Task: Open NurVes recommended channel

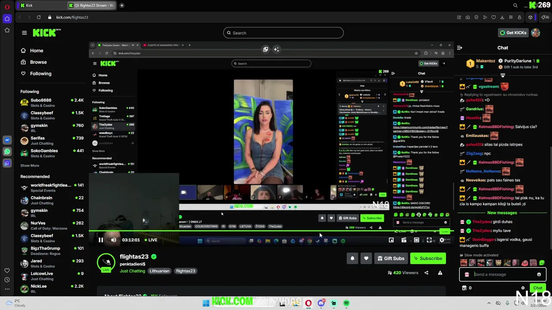Action: pos(52,226)
